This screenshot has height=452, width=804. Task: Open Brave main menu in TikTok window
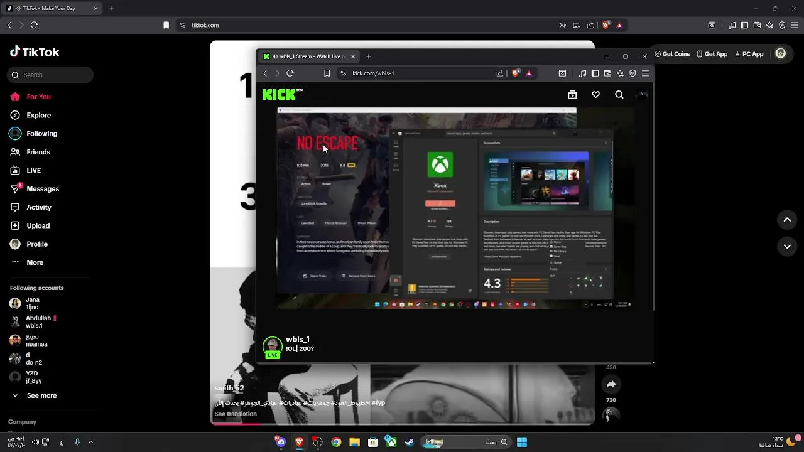795,25
